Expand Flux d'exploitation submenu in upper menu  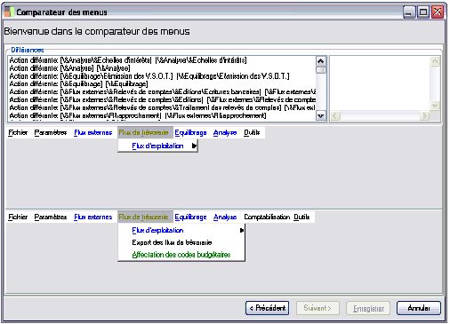(157, 146)
